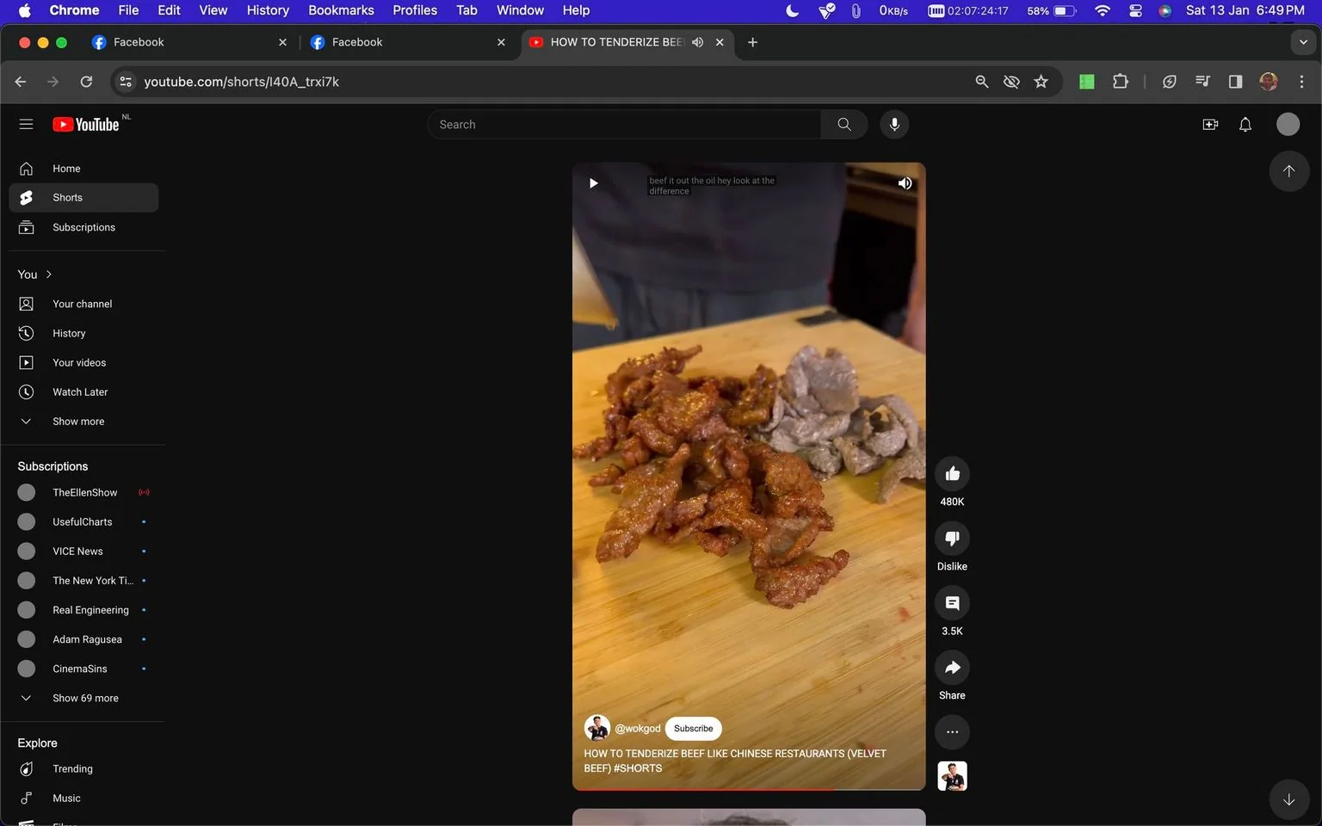Go to previous short with up arrow
Viewport: 1322px width, 826px height.
pos(1288,170)
